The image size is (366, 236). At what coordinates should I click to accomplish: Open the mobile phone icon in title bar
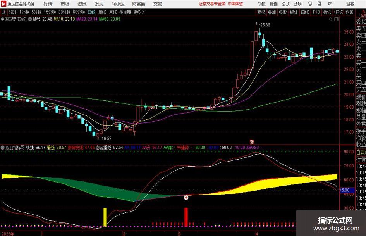tap(319, 4)
